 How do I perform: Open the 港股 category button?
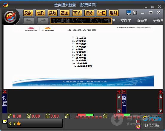pos(40,13)
